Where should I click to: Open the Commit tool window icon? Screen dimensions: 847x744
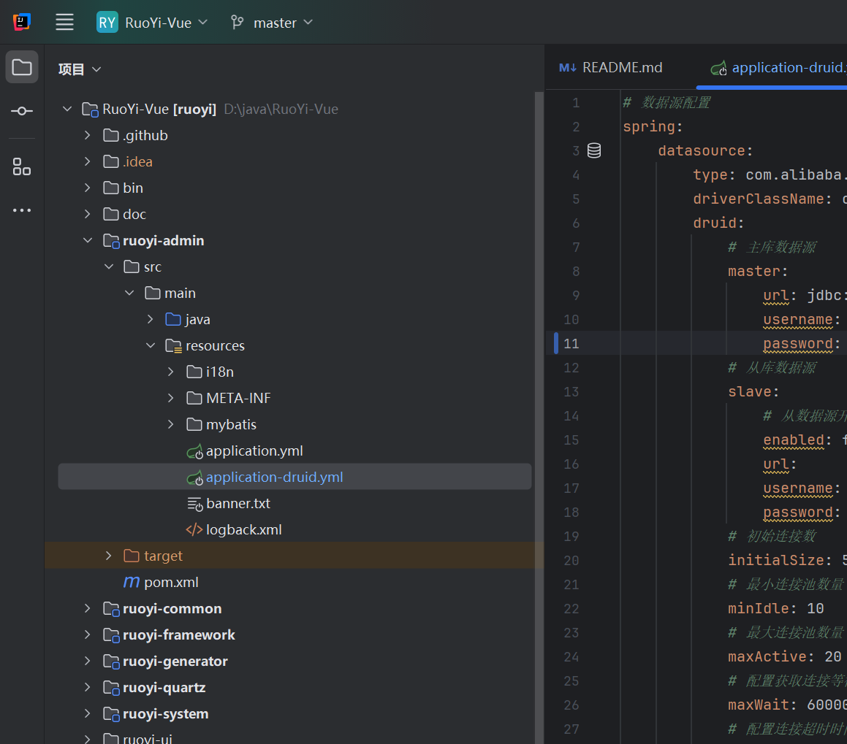click(x=22, y=111)
